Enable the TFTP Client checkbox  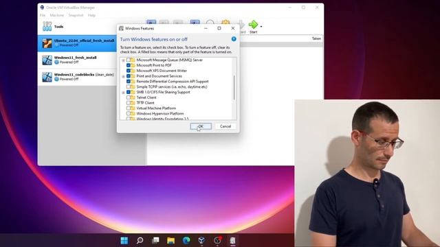(129, 103)
